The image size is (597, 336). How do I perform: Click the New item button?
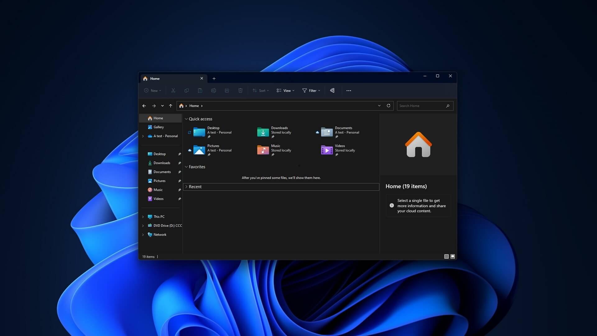coord(153,90)
